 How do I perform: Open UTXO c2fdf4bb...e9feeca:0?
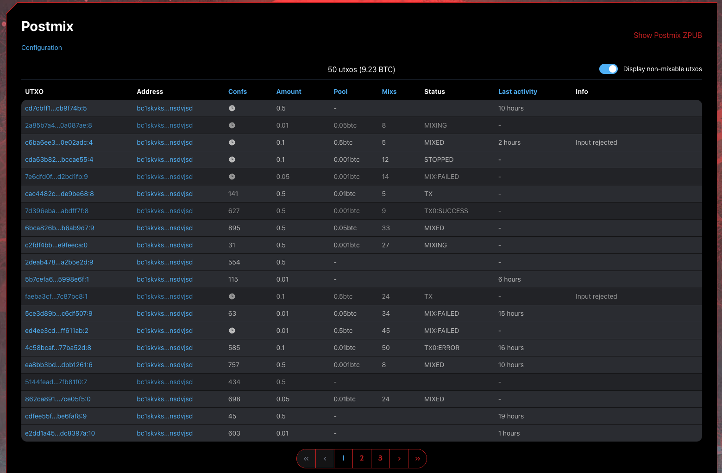(x=57, y=245)
